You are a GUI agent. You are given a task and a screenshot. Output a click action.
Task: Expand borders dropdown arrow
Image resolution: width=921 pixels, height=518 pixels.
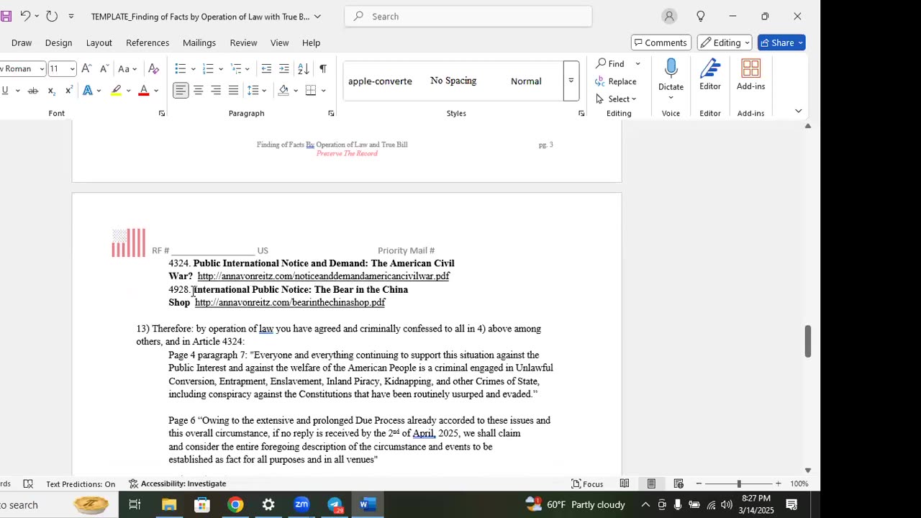point(323,91)
